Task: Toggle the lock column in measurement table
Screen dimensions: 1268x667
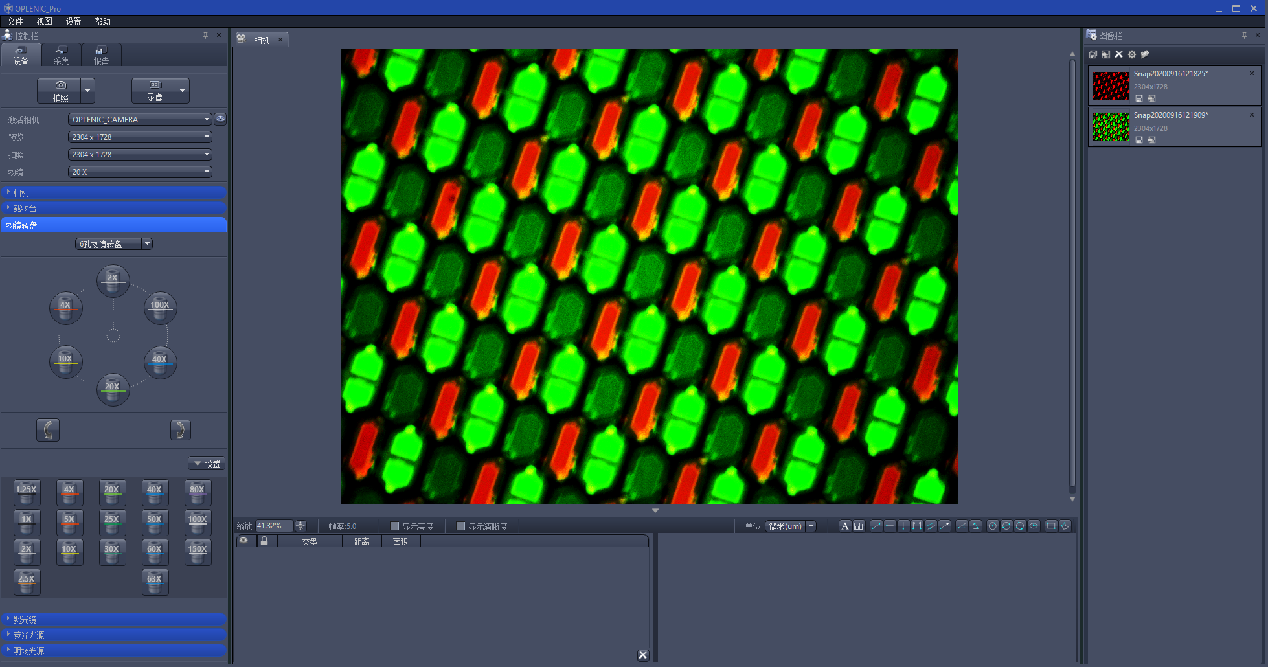Action: (264, 541)
